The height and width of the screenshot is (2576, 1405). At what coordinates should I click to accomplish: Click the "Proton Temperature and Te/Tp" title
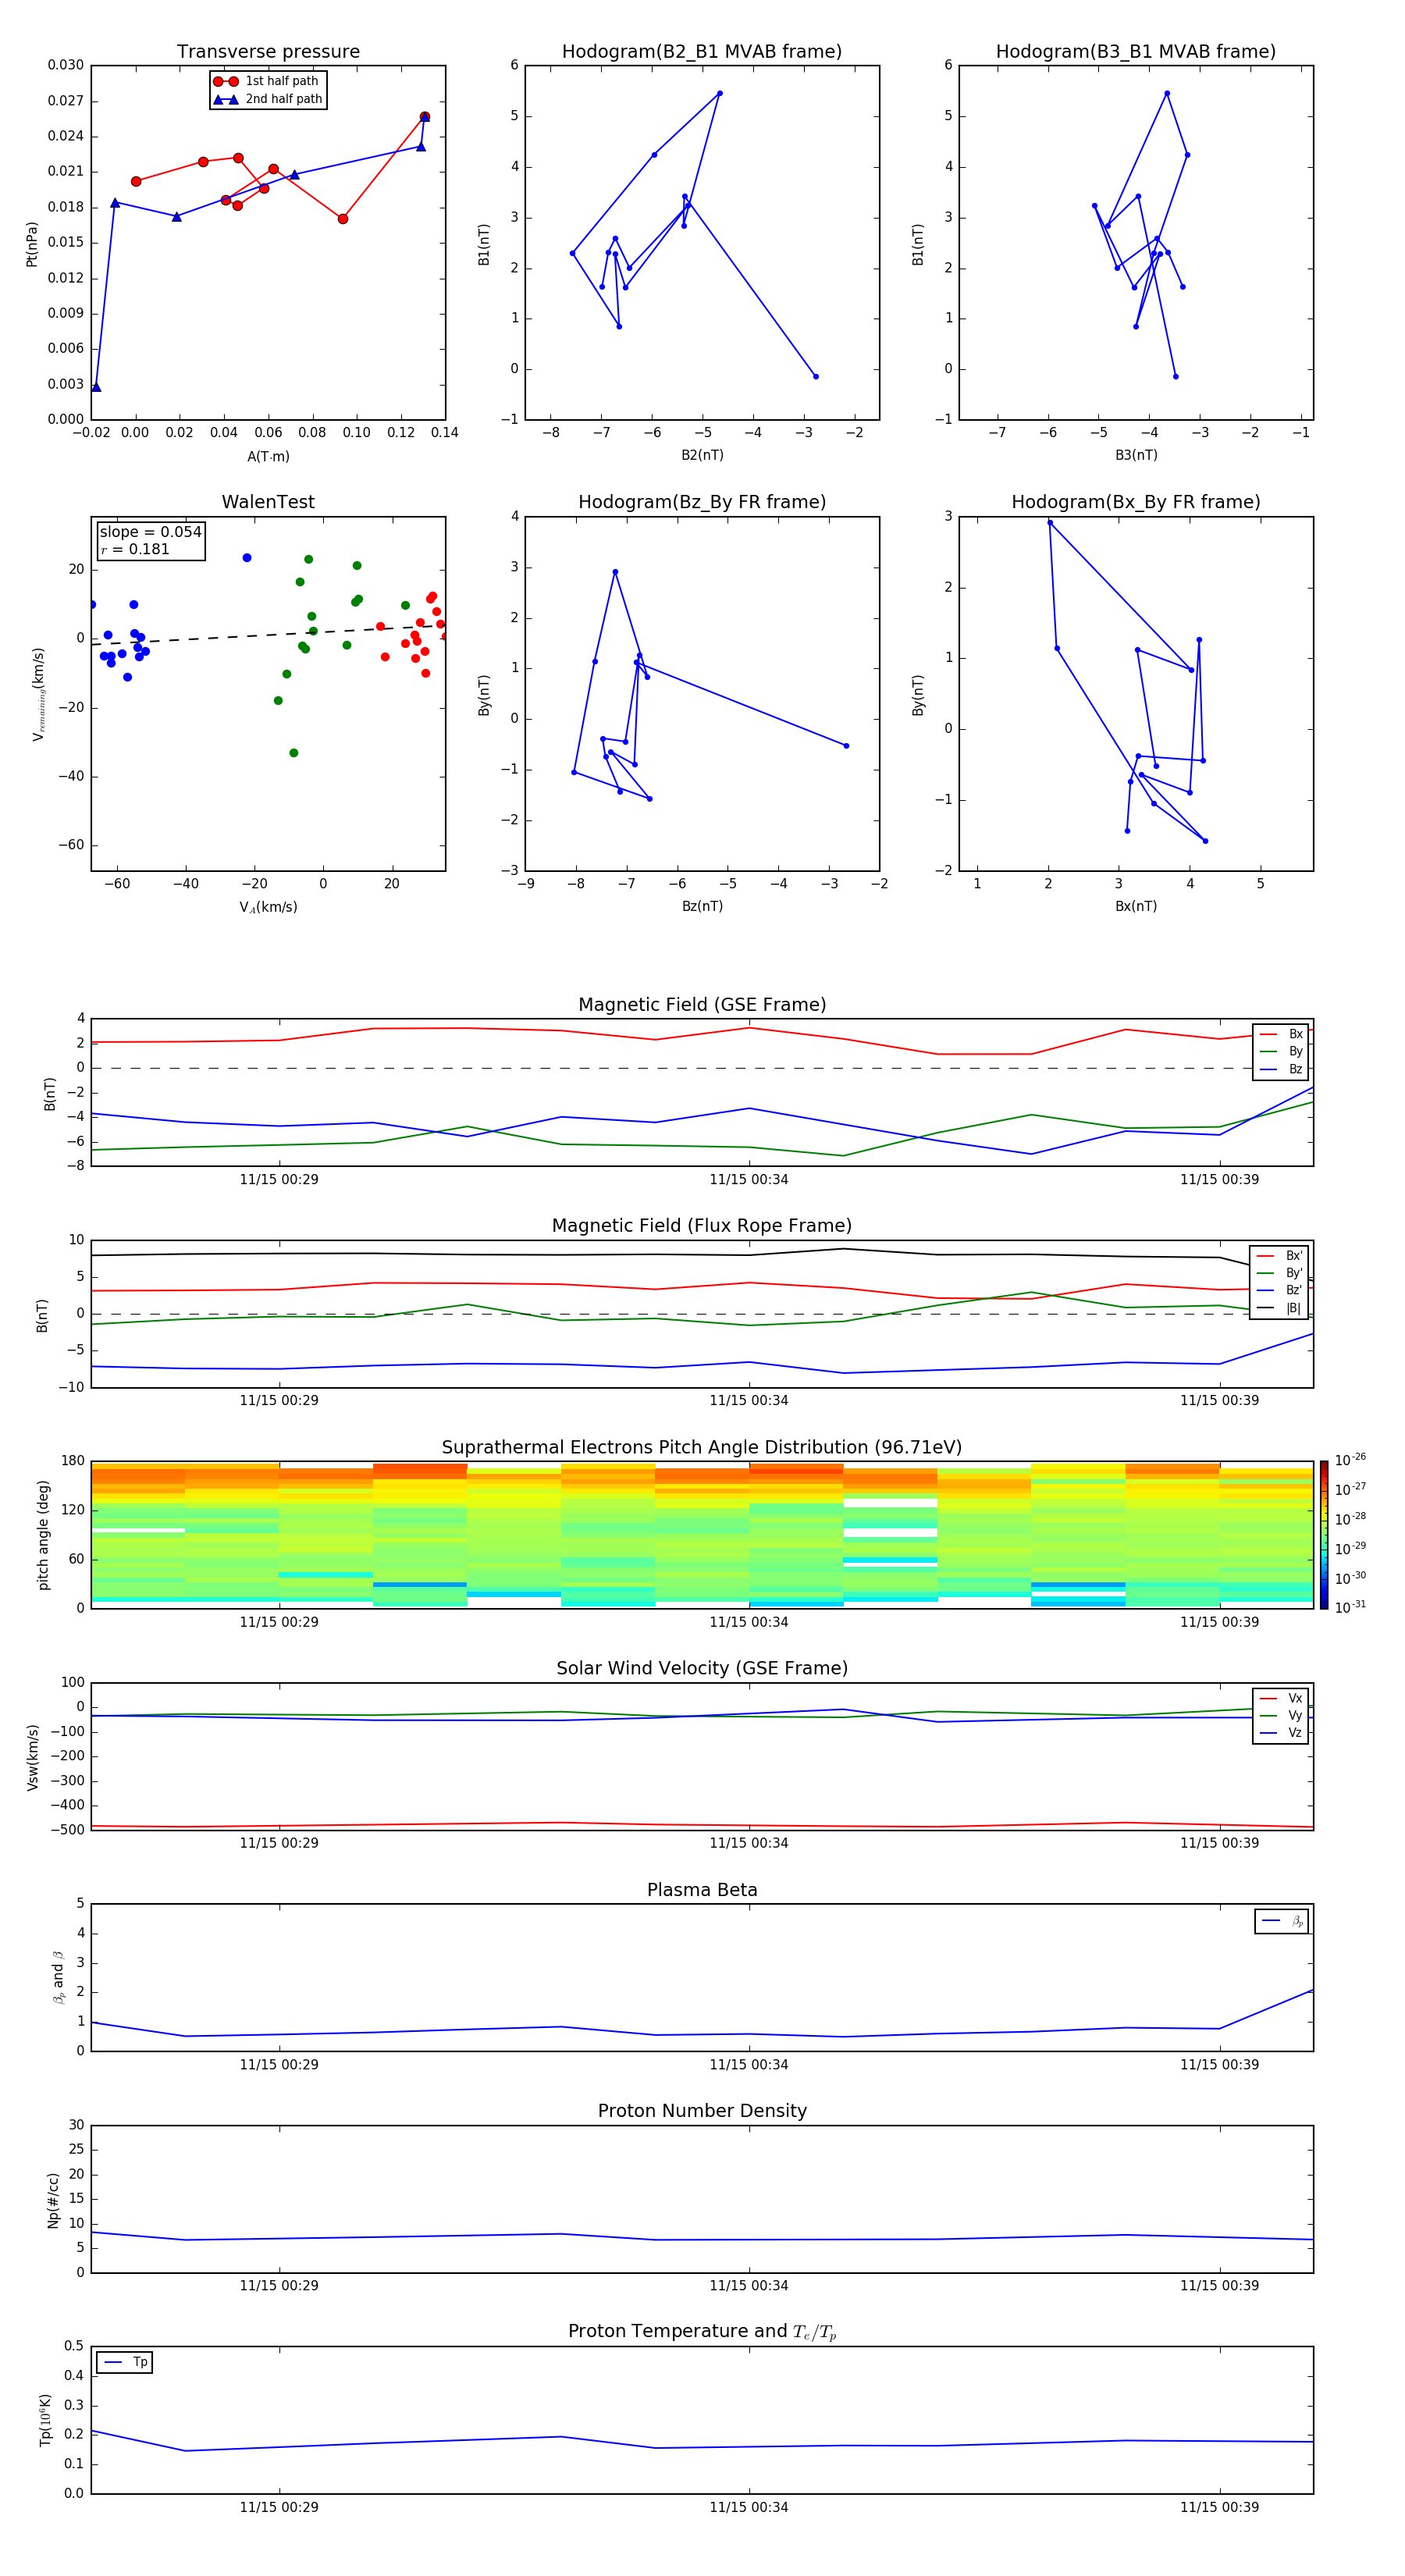click(702, 2331)
